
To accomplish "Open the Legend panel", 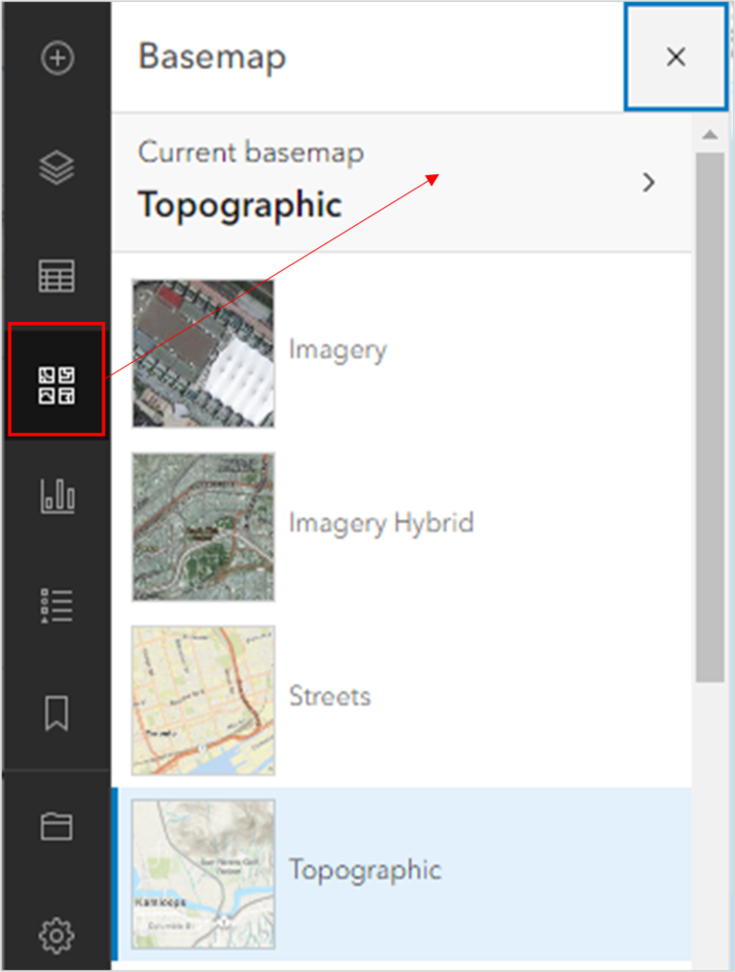I will (x=56, y=603).
